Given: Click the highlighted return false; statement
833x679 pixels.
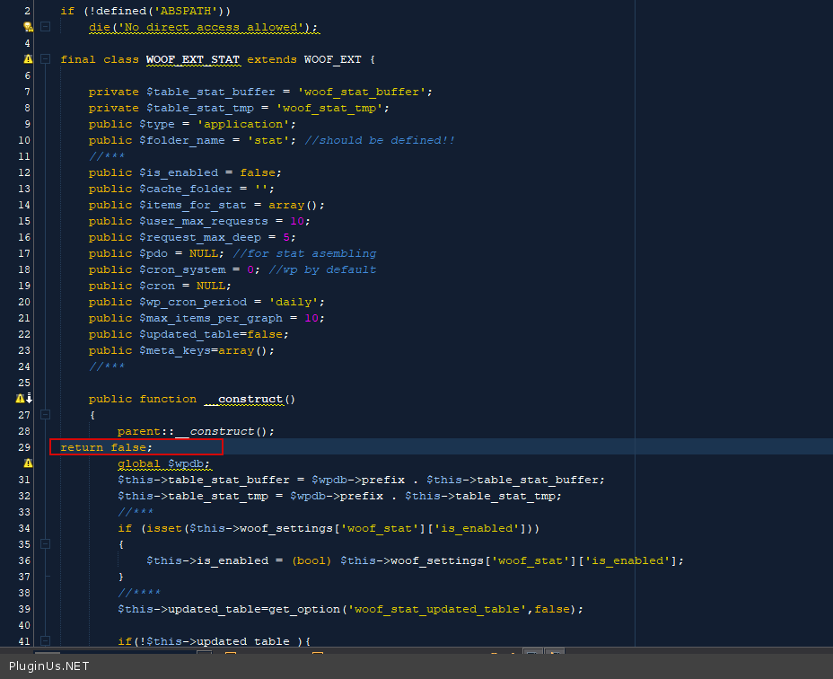Looking at the screenshot, I should 106,447.
